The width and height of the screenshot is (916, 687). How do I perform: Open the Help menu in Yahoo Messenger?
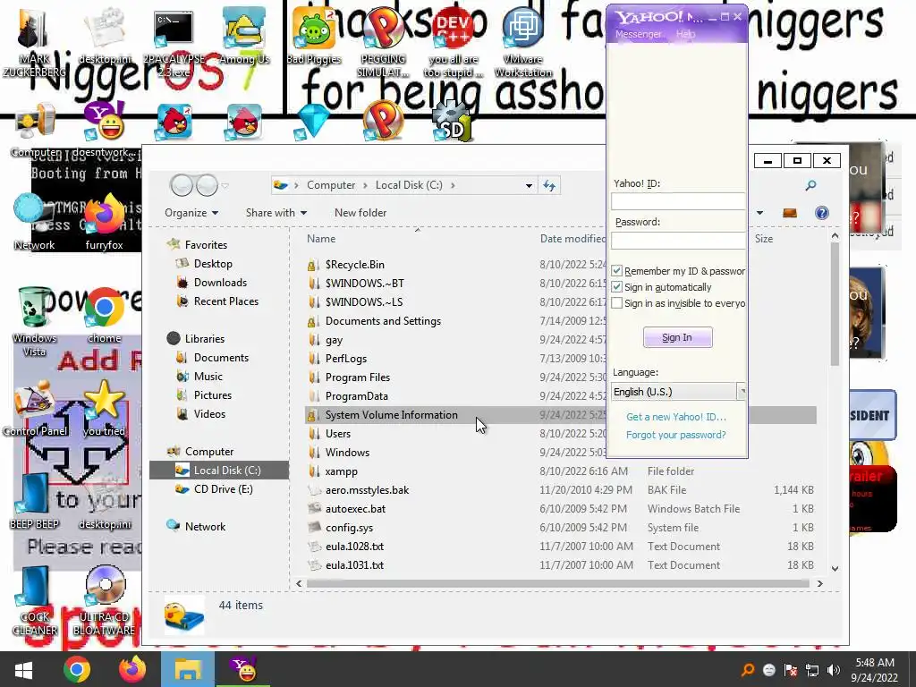685,34
